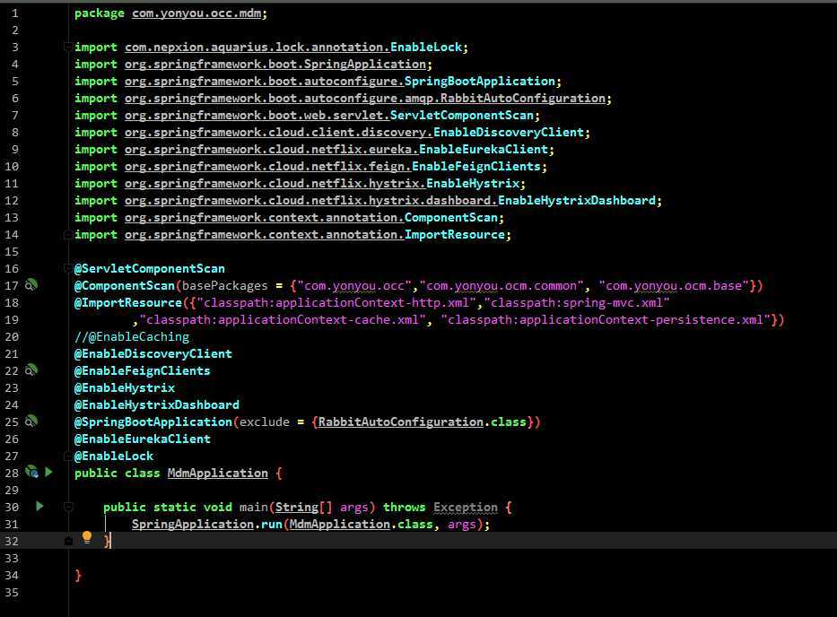Click the "com.yonyou.ocm.base" string literal
Image resolution: width=837 pixels, height=617 pixels.
[x=674, y=285]
